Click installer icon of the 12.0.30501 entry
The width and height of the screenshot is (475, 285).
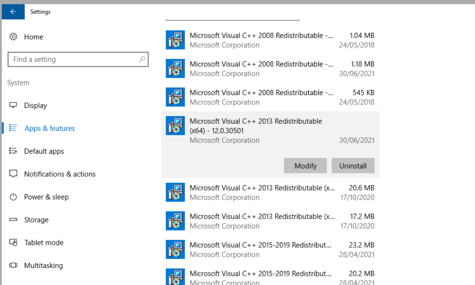tap(175, 126)
